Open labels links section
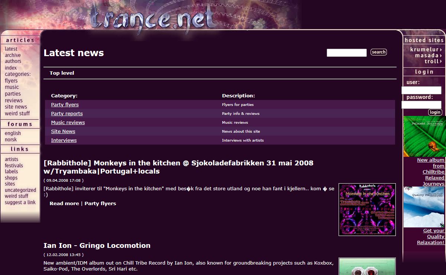This screenshot has height=275, width=446. point(11,171)
